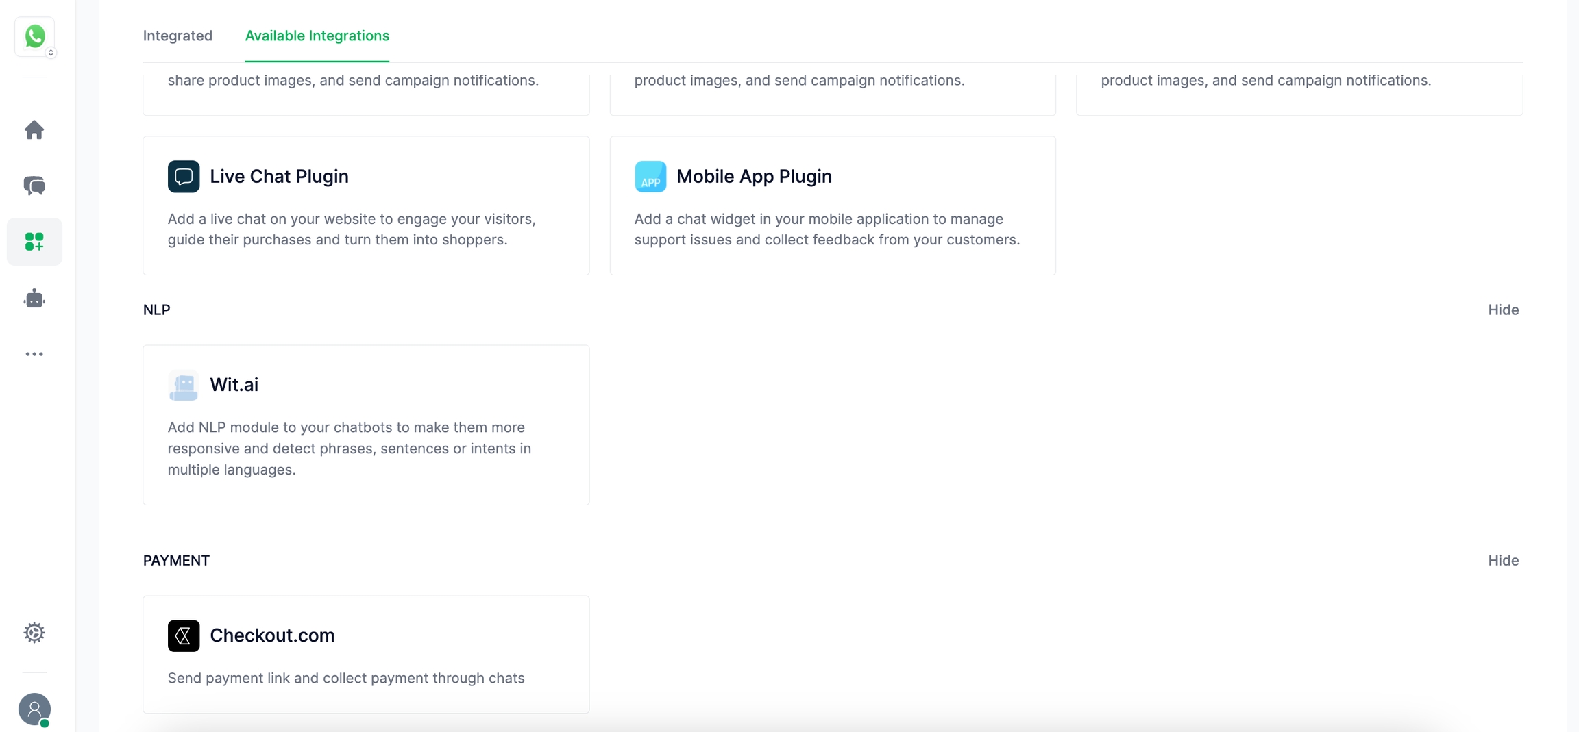This screenshot has height=732, width=1579.
Task: Select the Checkout.com payment card description
Action: pos(346,678)
